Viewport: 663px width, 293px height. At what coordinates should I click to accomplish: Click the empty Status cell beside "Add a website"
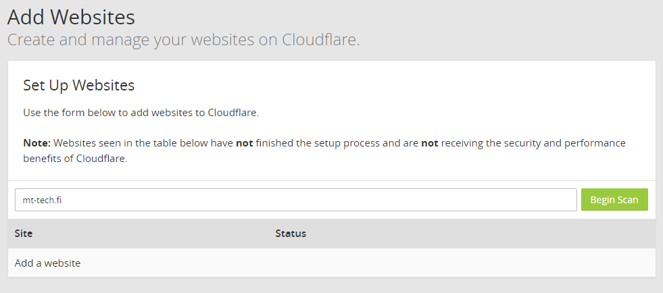(x=406, y=263)
